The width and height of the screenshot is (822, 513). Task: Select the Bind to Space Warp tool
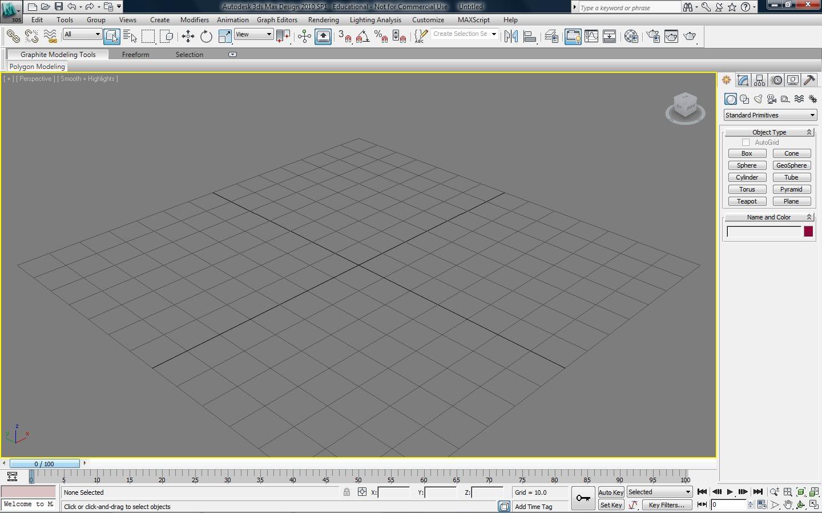point(50,36)
